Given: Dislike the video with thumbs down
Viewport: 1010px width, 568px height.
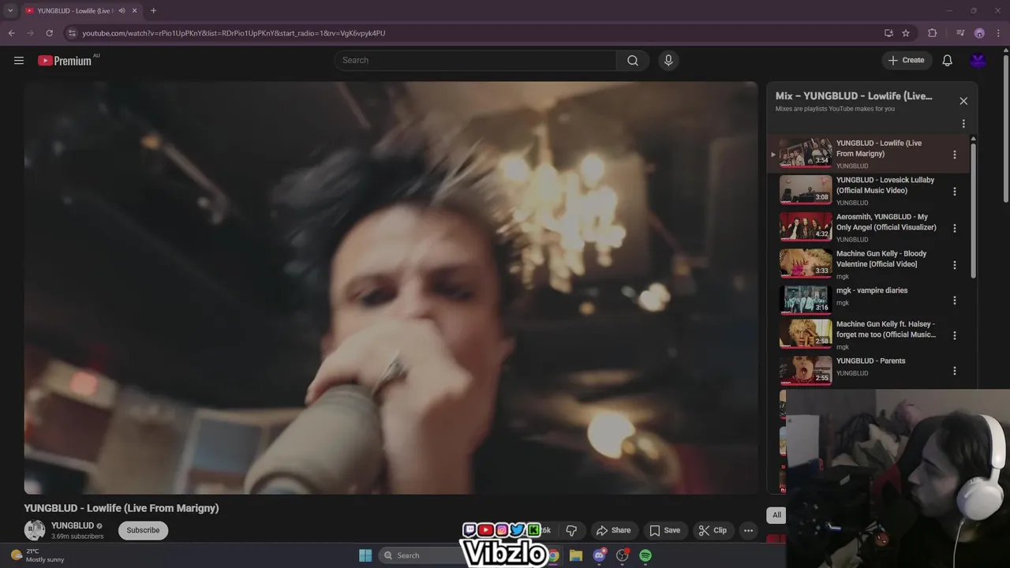Looking at the screenshot, I should 571,530.
